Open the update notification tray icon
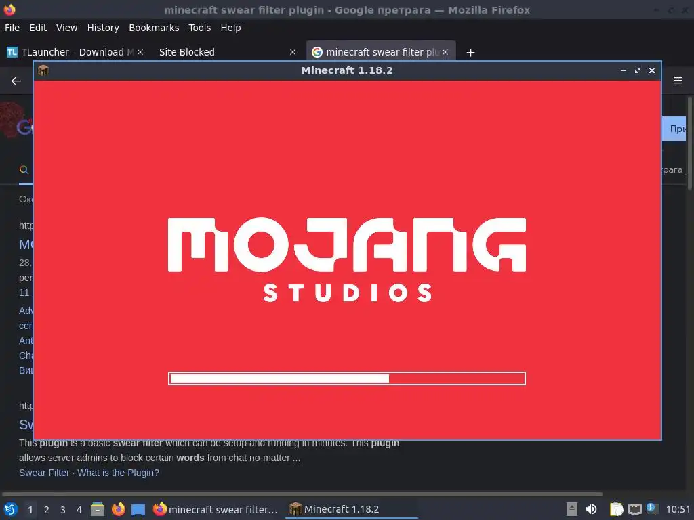Viewport: 694px width, 520px height. 652,508
